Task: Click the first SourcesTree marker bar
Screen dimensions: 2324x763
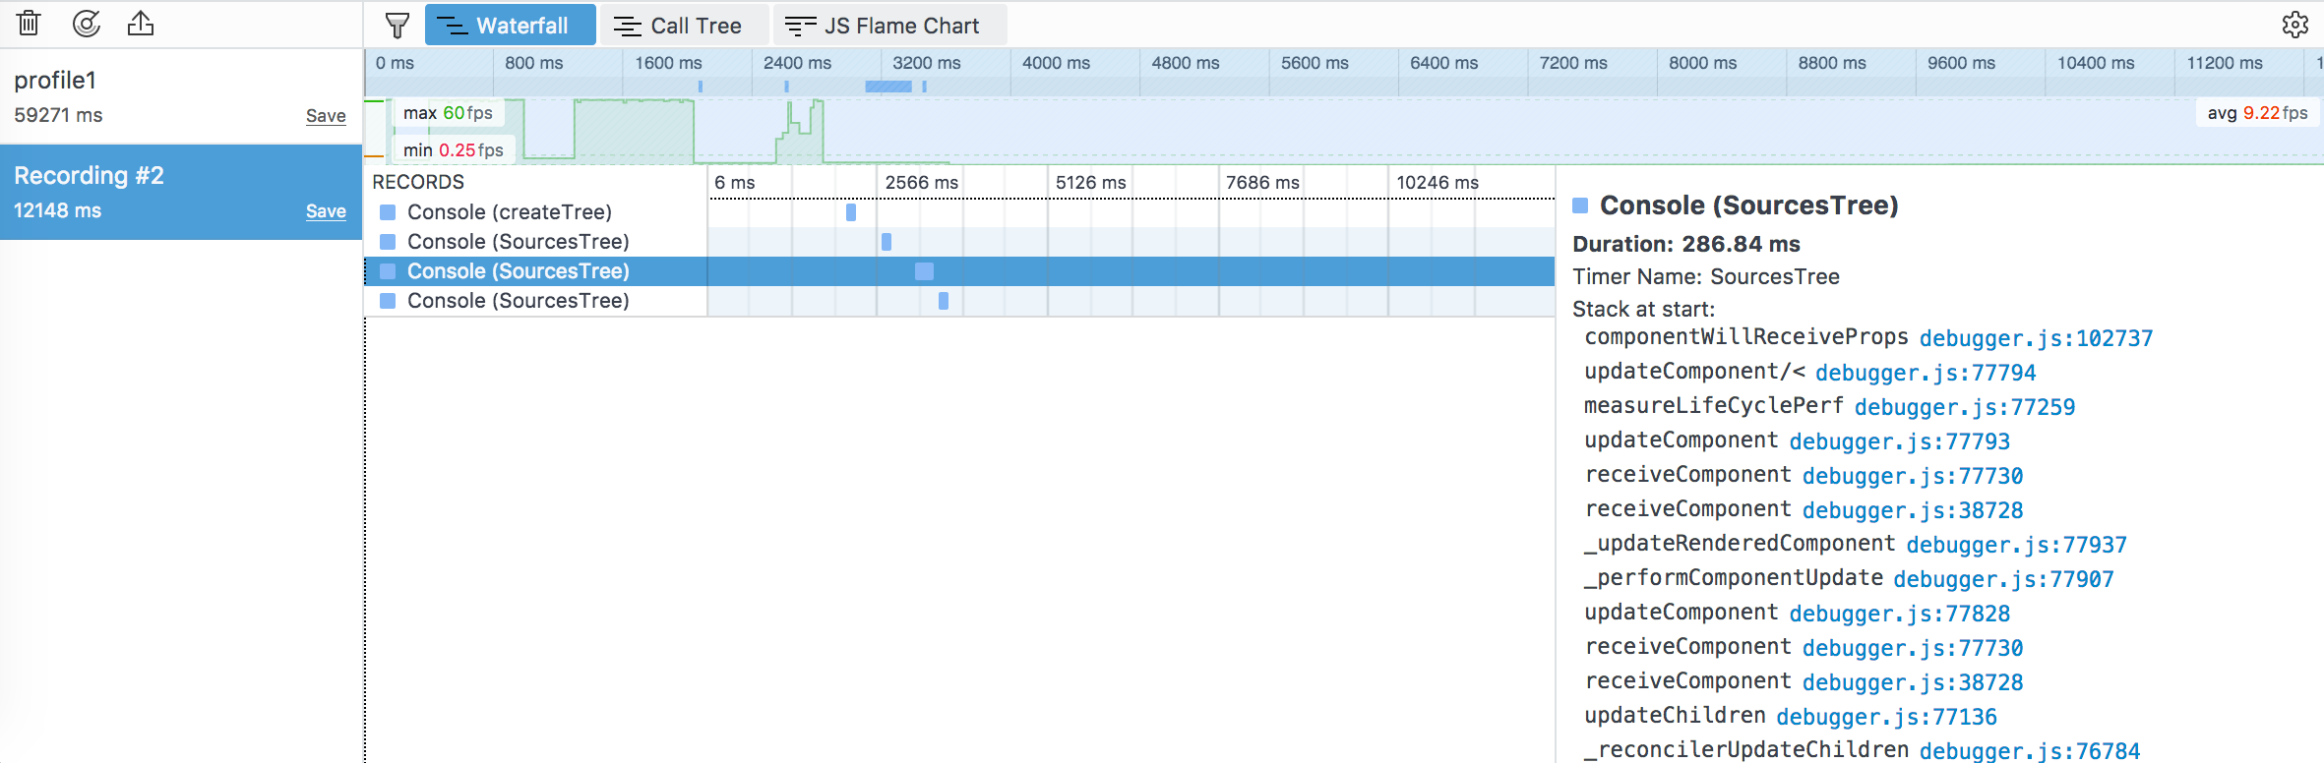Action: pos(887,242)
